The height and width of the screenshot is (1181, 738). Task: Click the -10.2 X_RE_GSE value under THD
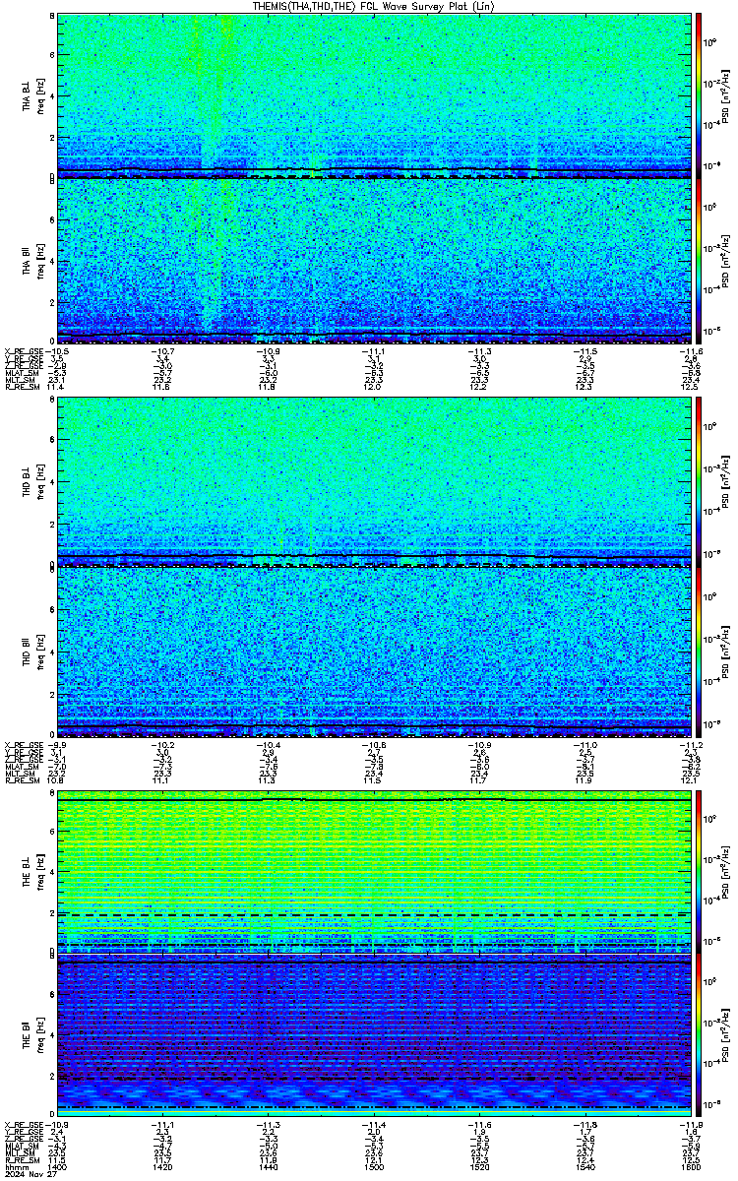pos(162,745)
